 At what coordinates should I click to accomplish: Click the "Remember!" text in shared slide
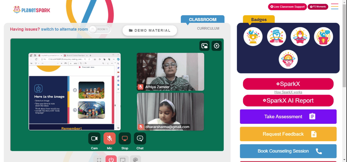click(x=71, y=128)
